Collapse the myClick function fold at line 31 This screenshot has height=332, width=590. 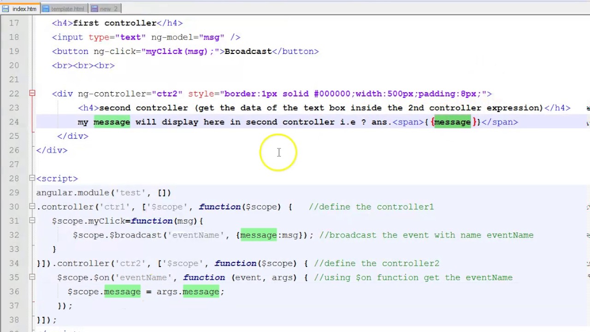(32, 221)
